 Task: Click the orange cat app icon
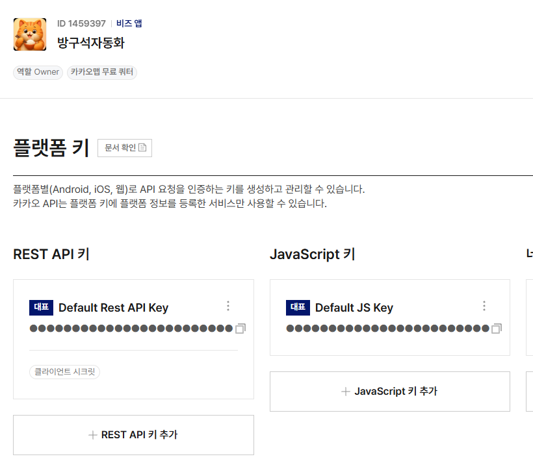(x=30, y=34)
